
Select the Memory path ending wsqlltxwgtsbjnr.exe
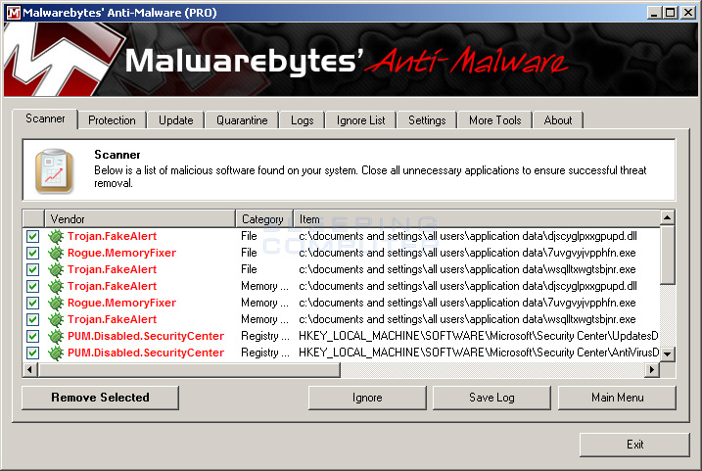coord(467,319)
